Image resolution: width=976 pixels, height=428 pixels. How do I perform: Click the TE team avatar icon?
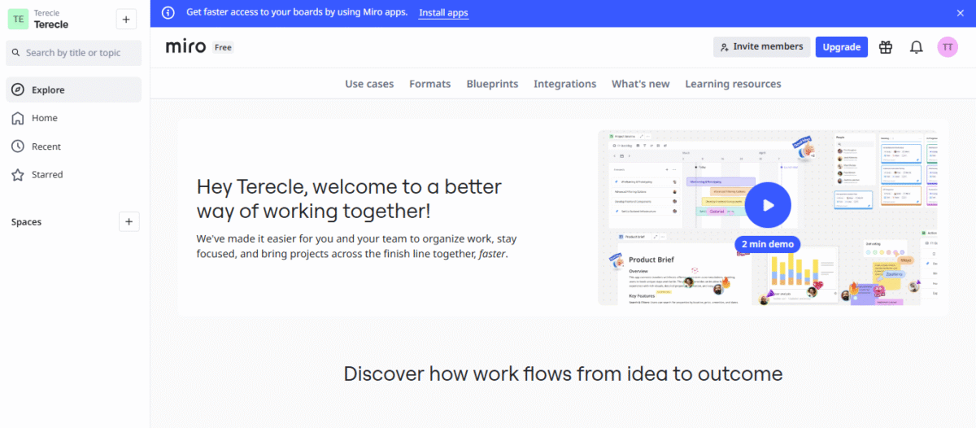click(17, 19)
